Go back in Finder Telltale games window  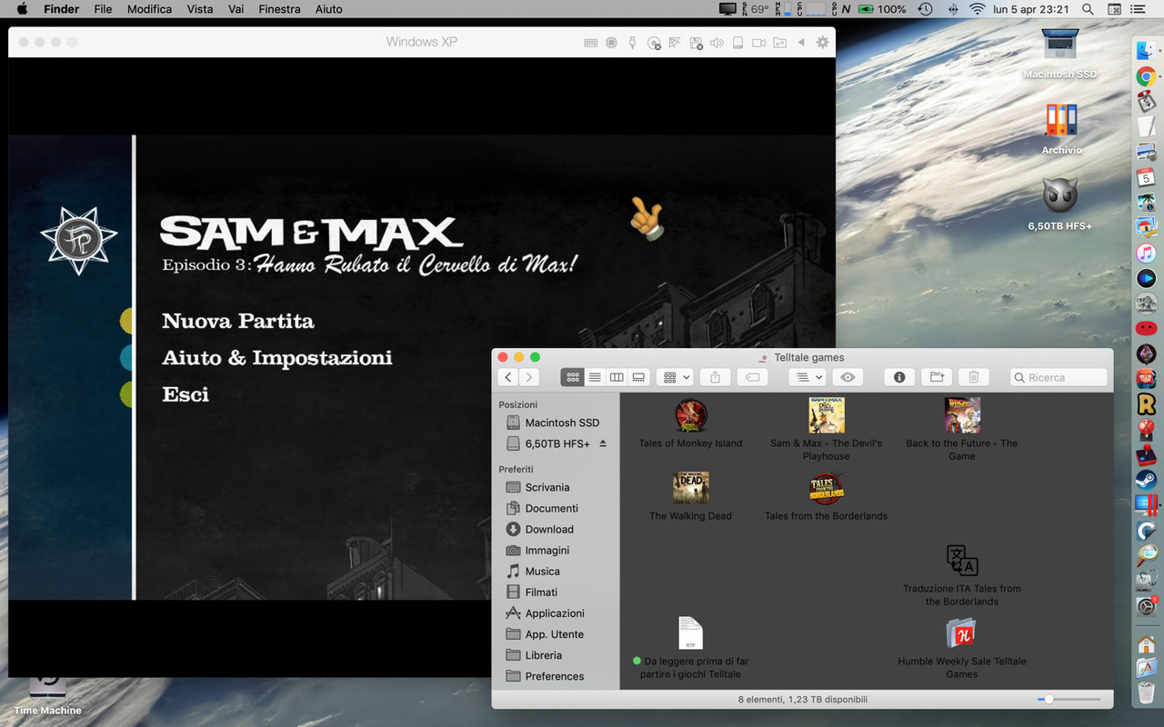pyautogui.click(x=508, y=377)
